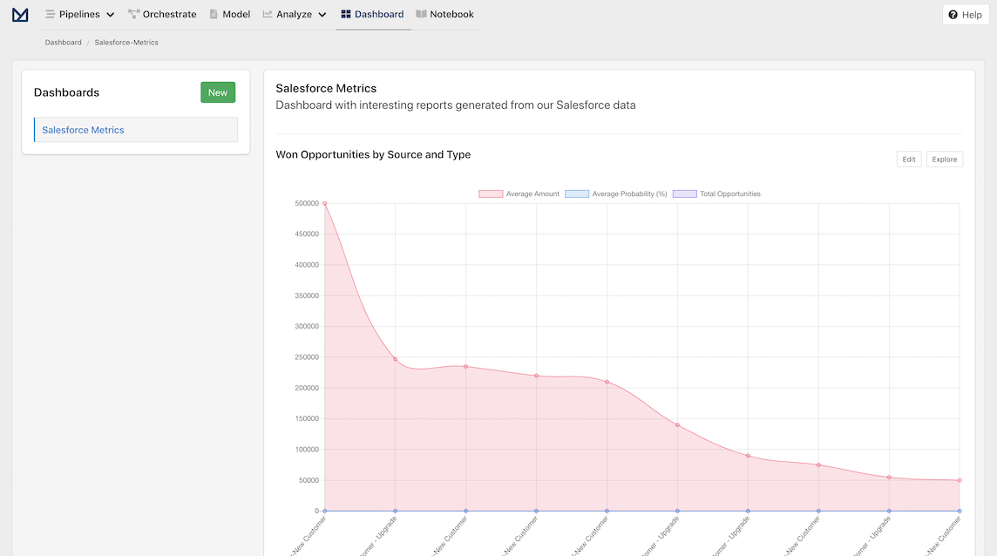Click the Meltano logo icon
997x556 pixels.
20,14
